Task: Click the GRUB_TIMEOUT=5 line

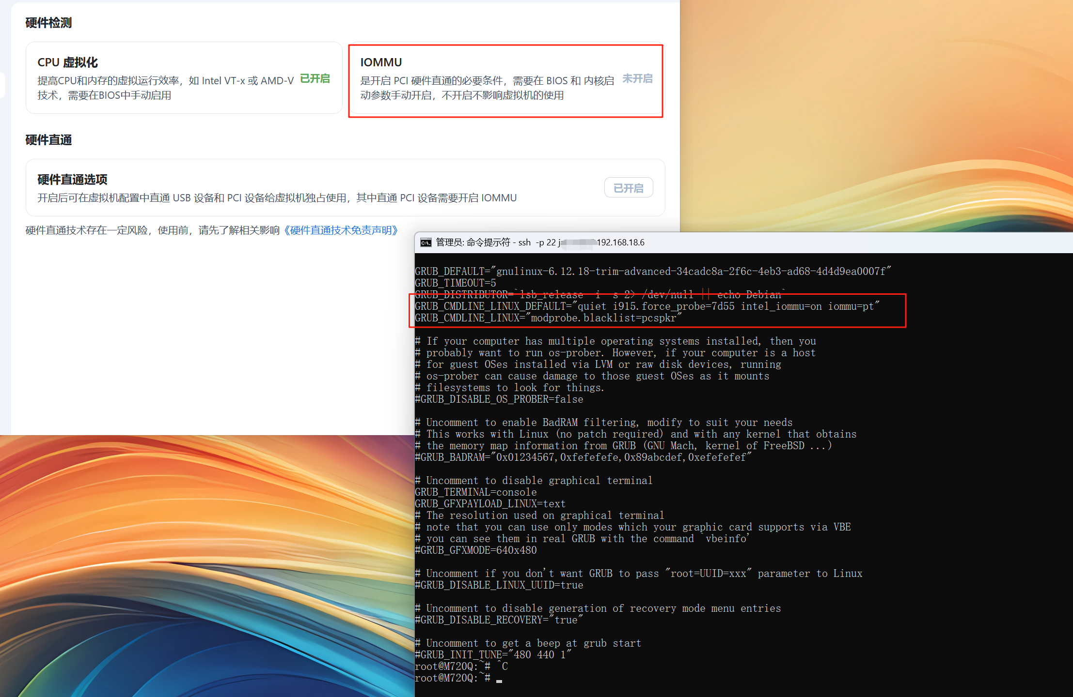Action: coord(455,283)
